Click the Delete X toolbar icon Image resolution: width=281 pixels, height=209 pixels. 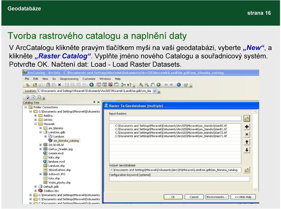pos(59,85)
